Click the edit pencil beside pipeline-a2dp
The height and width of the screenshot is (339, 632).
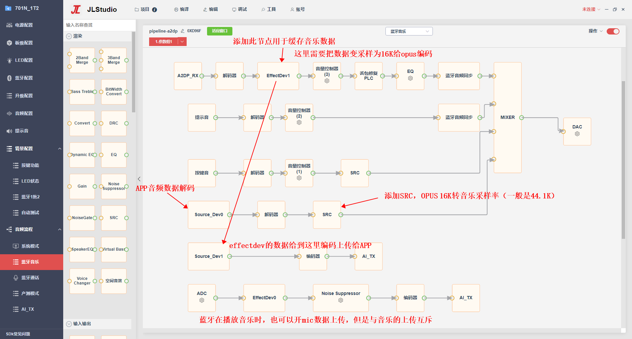click(x=183, y=31)
